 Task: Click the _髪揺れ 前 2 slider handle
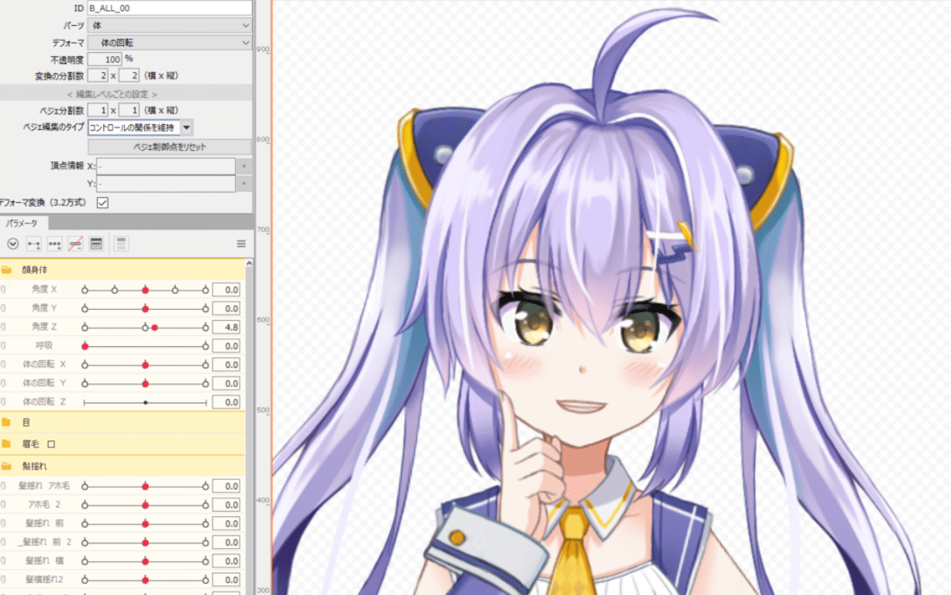coord(145,542)
